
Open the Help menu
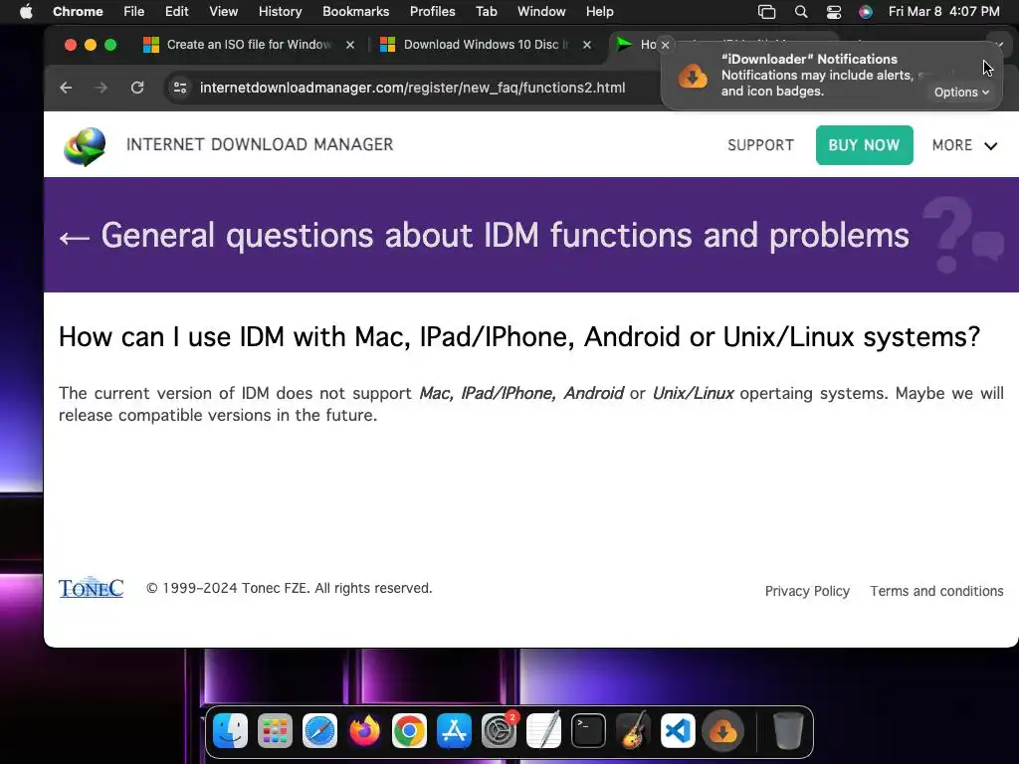tap(599, 12)
